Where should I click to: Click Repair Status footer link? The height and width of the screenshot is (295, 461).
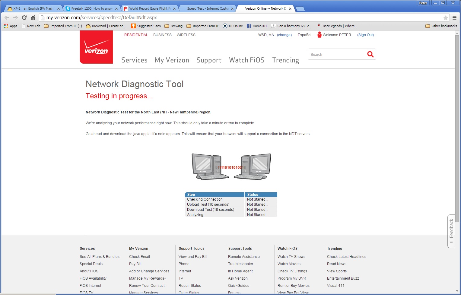(189, 286)
